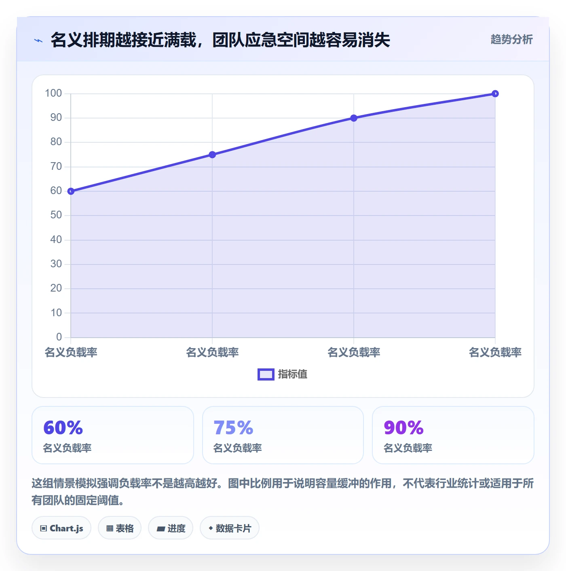Image resolution: width=566 pixels, height=571 pixels.
Task: Click the chart data point at 100
Action: [495, 94]
